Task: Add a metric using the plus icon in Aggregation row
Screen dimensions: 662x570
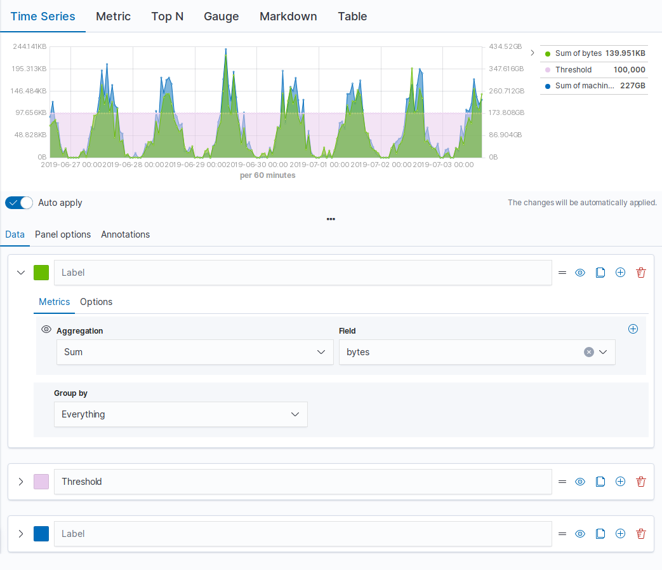Action: click(x=633, y=329)
